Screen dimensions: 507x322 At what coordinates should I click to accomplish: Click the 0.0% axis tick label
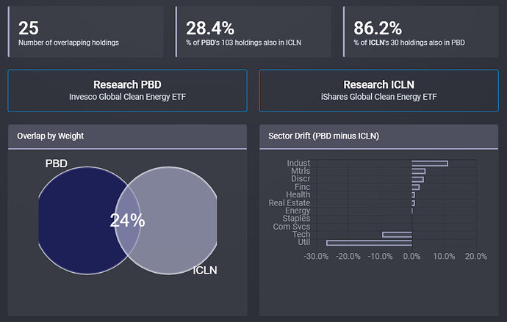412,257
